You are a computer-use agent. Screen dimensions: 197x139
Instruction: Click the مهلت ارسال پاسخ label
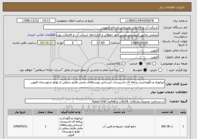pos(175,43)
